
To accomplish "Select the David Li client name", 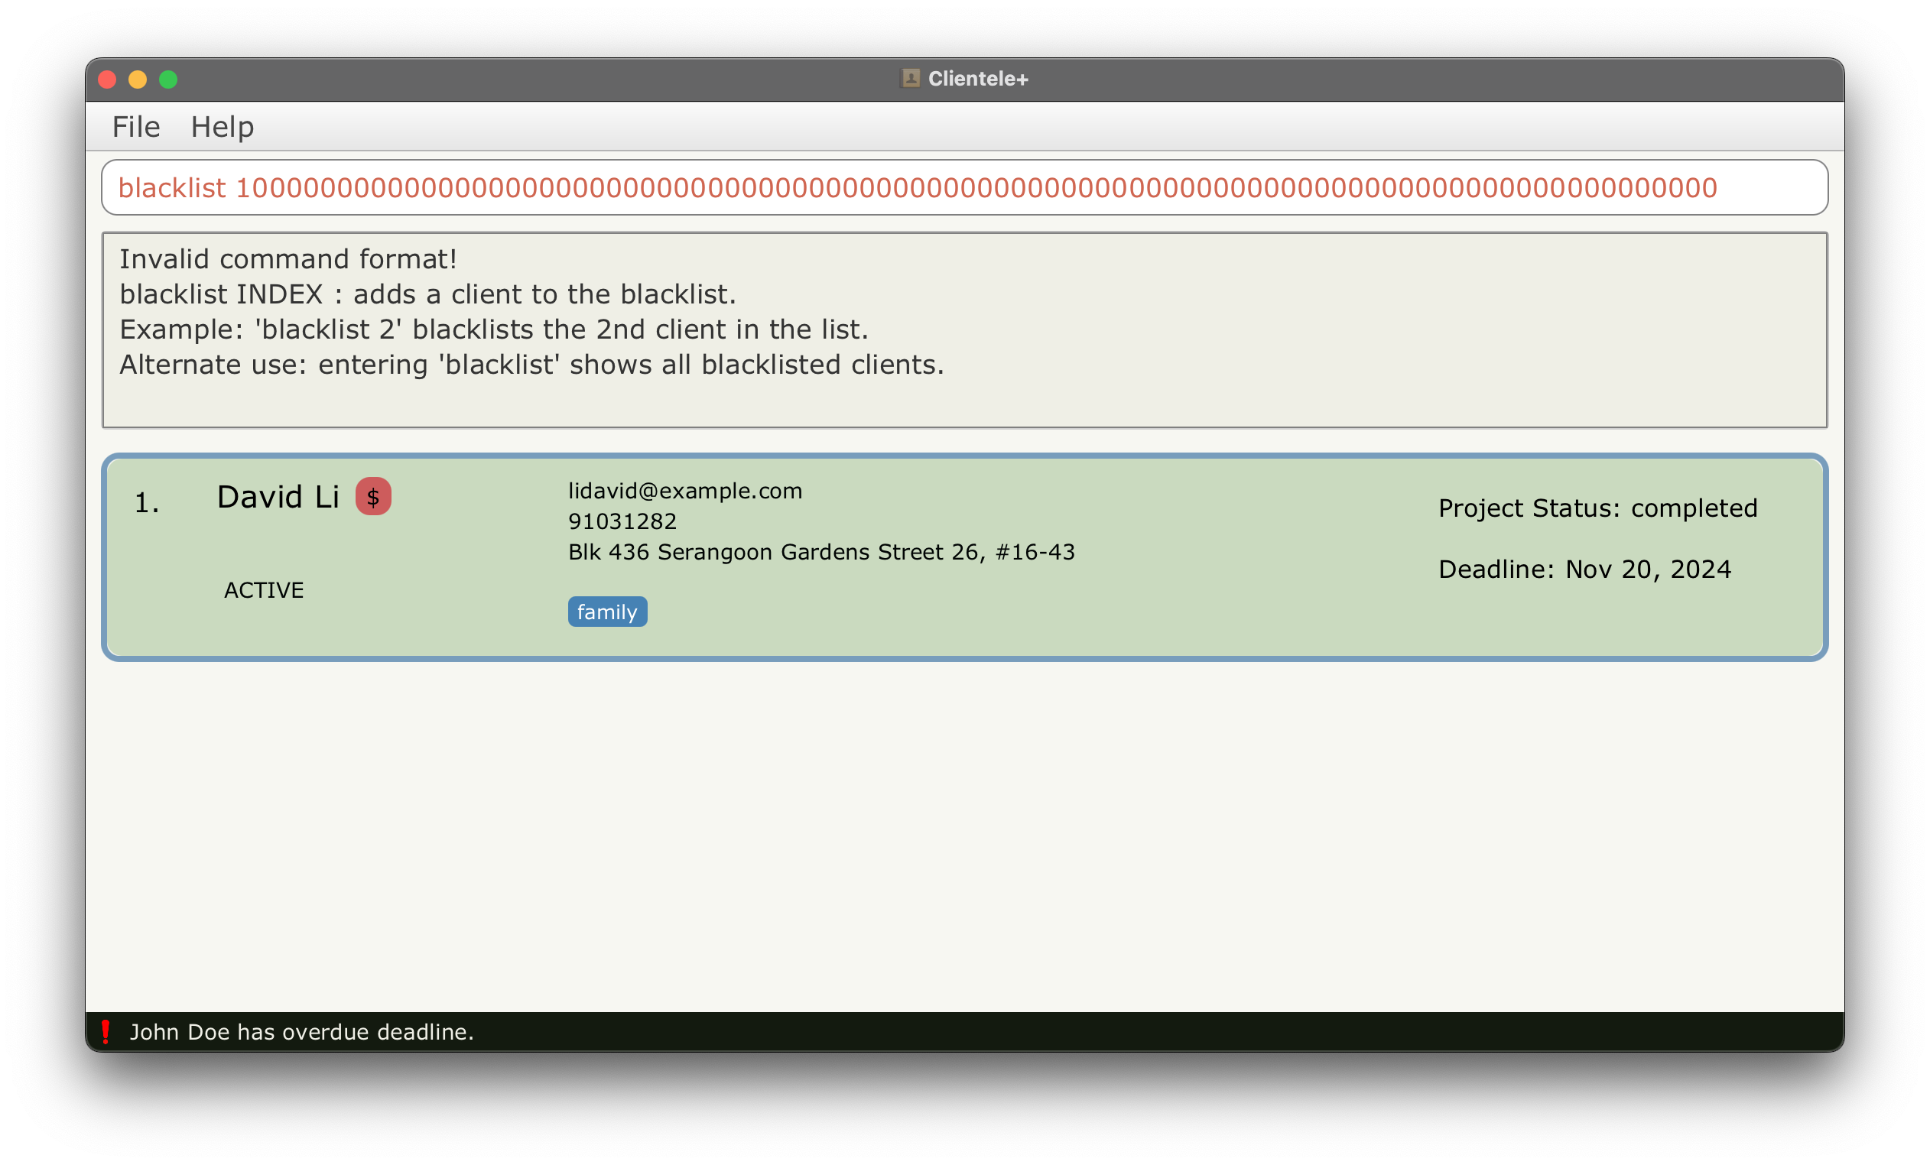I will [x=278, y=497].
